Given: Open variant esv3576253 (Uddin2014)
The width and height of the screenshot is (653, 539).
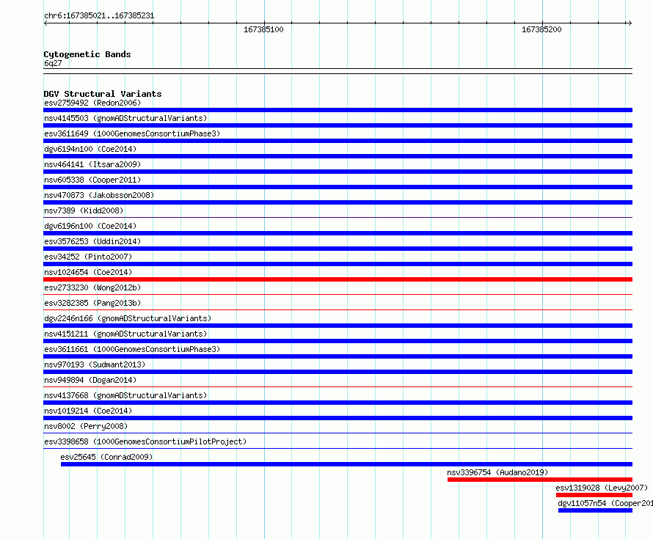Looking at the screenshot, I should click(92, 241).
